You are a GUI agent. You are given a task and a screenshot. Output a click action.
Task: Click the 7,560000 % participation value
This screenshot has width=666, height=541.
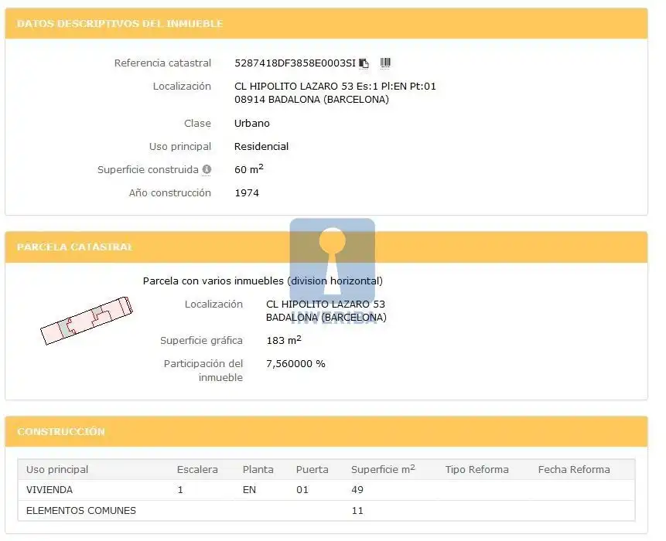coord(295,364)
